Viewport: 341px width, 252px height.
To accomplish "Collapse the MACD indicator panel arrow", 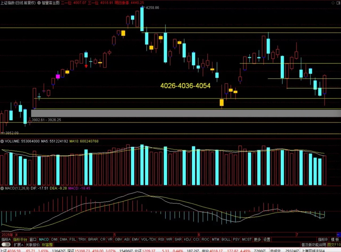I will pos(2,188).
